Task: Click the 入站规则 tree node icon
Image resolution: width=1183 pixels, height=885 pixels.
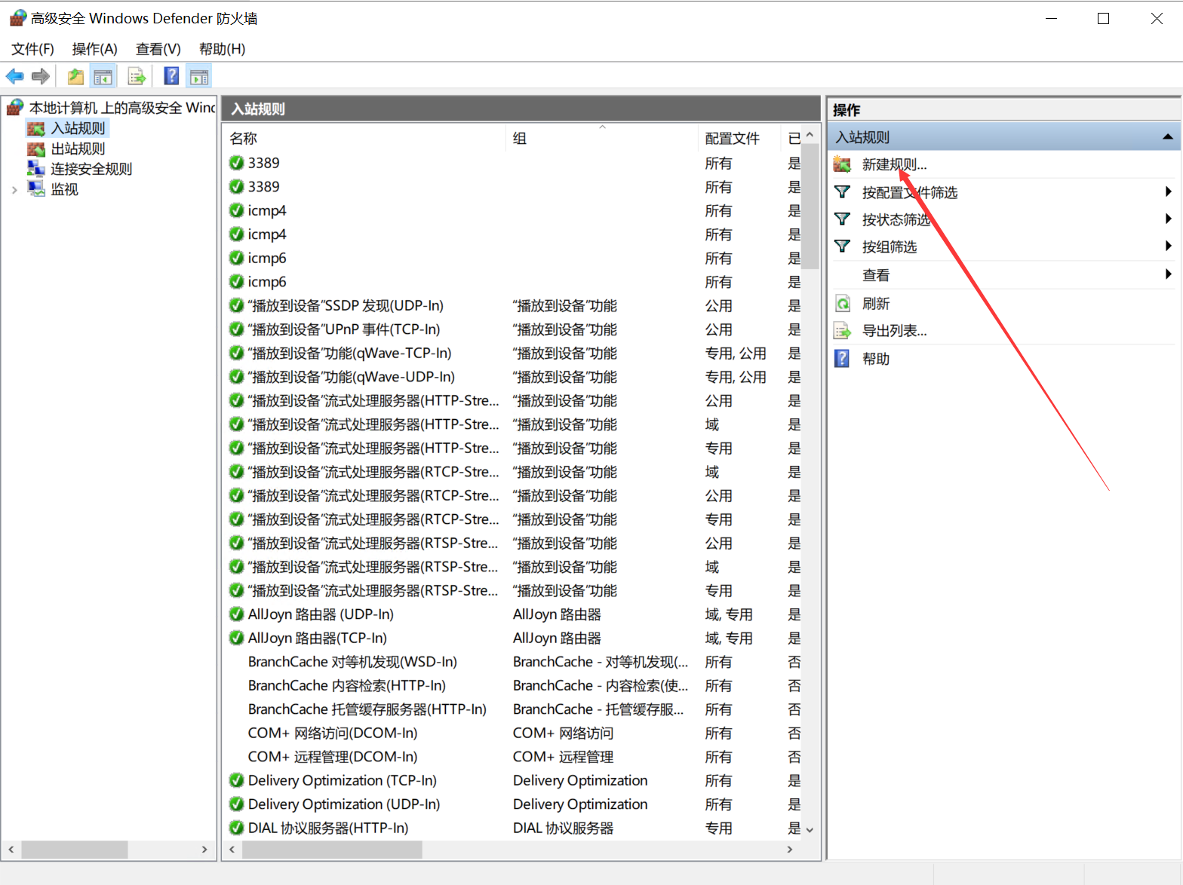Action: click(x=36, y=129)
